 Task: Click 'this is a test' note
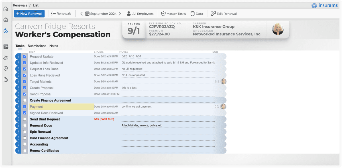click(129, 88)
